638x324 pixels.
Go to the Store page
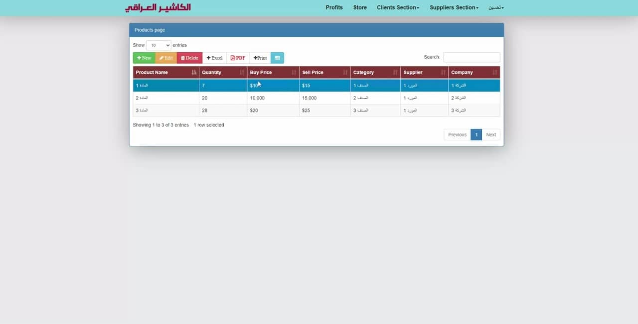[x=360, y=7]
